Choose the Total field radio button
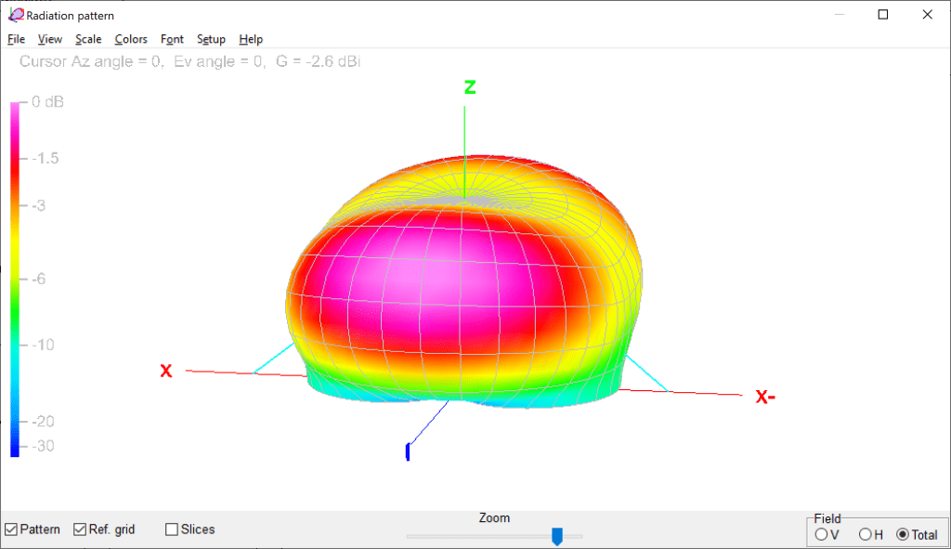Viewport: 951px width, 549px height. (x=903, y=534)
